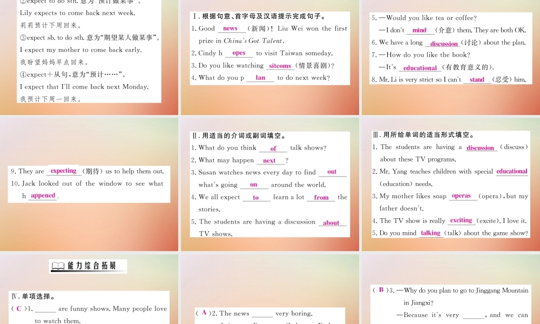Open the slide with 'The news ___ very boring'
Screen dimensions: 540x324
coord(269,289)
